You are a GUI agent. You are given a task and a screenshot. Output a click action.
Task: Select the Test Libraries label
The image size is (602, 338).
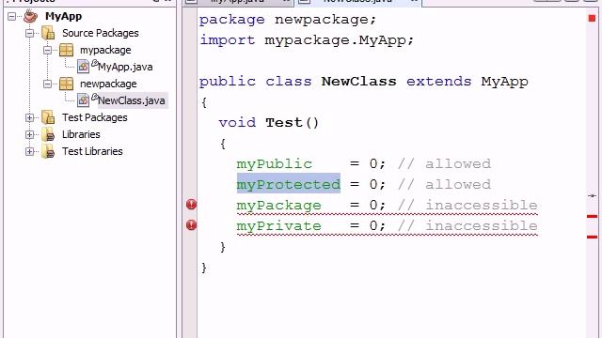[x=92, y=151]
